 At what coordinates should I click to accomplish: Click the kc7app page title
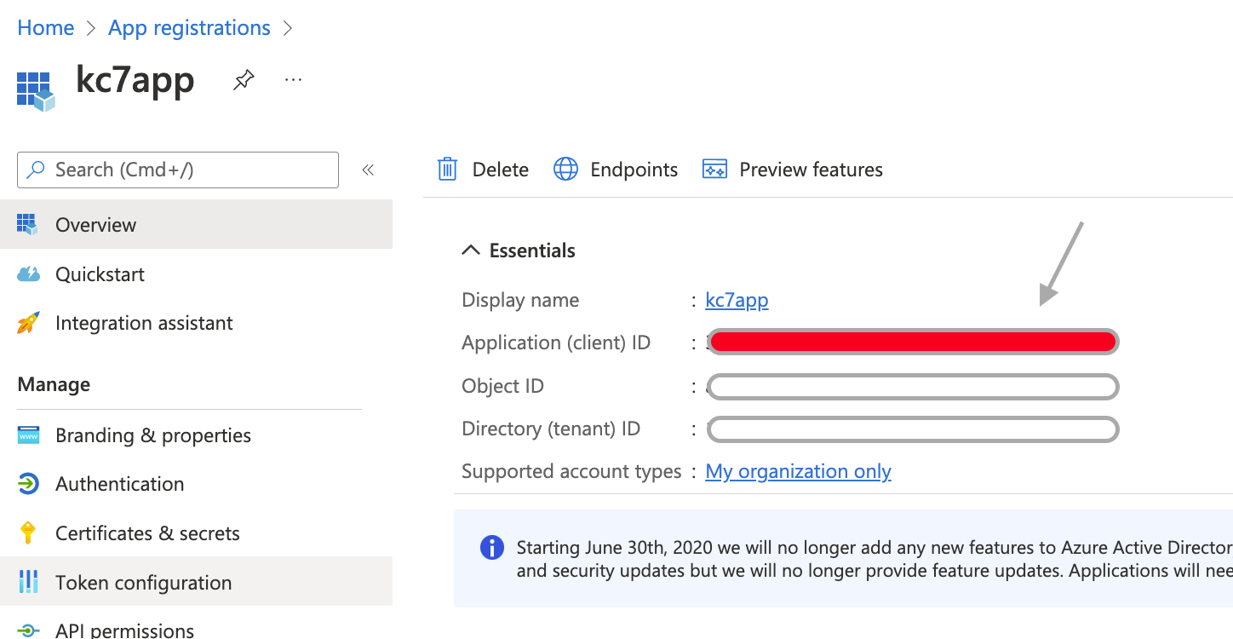coord(135,80)
